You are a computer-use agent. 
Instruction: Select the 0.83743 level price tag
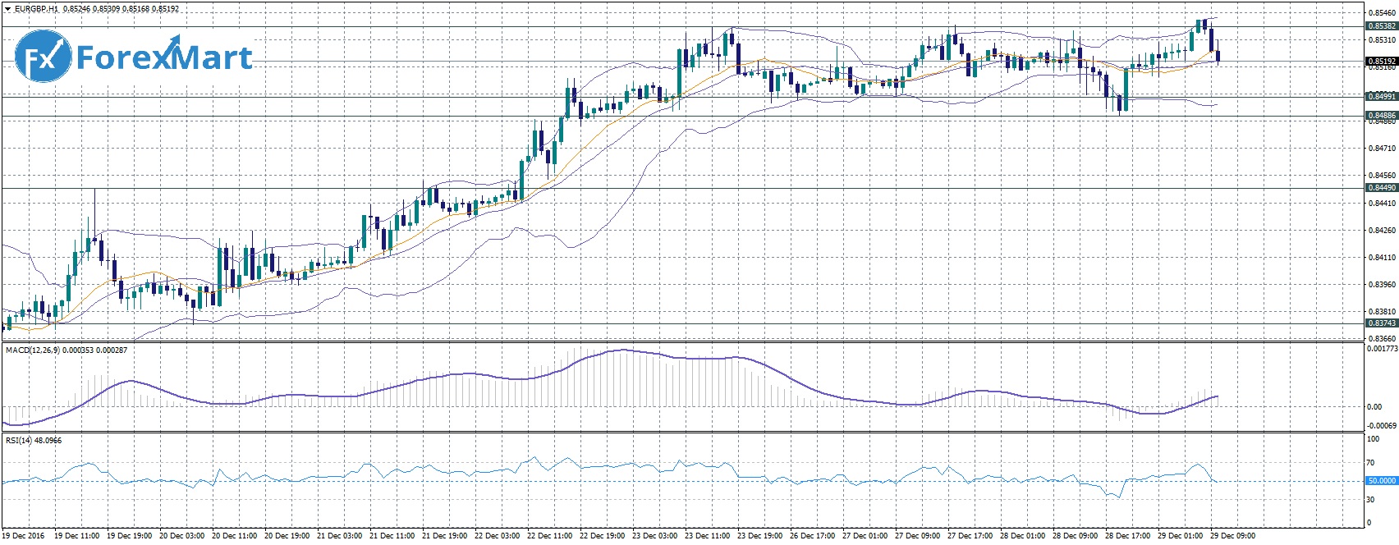coord(1382,323)
